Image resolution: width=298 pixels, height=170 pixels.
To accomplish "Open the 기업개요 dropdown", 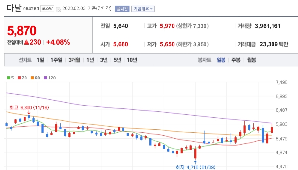I will tap(143, 9).
